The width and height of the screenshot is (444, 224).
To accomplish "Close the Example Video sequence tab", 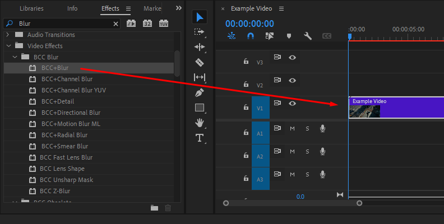I will [x=223, y=9].
